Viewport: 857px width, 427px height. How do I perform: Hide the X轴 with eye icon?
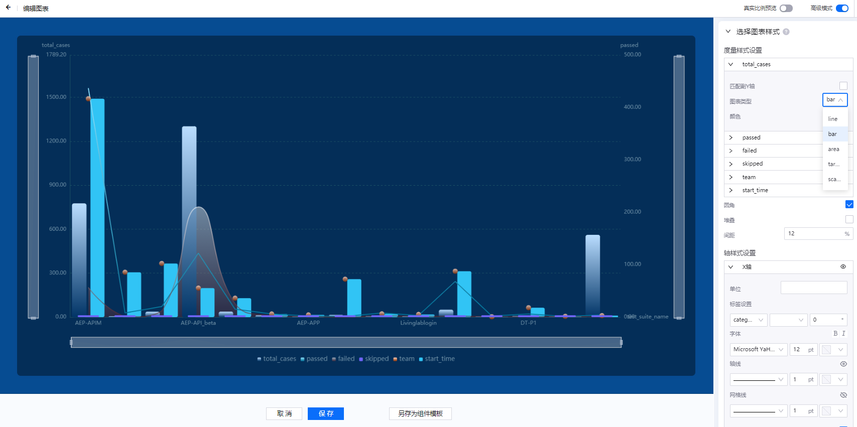point(843,267)
